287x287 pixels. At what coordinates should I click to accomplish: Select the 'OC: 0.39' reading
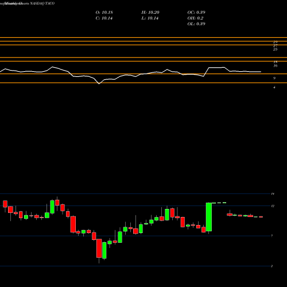pyautogui.click(x=196, y=12)
